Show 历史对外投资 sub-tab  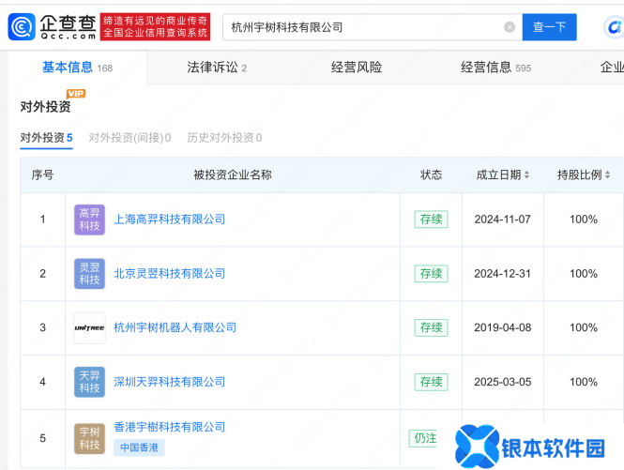[x=223, y=138]
